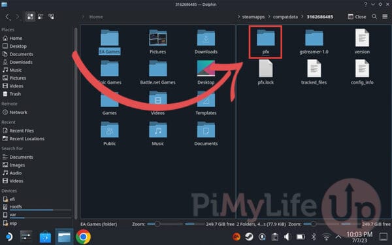
Task: Open the hamburger menu in Dolphin
Action: coord(385,17)
